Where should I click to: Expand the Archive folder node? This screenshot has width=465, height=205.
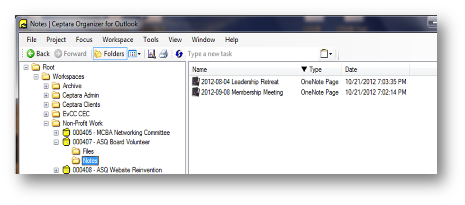point(46,86)
